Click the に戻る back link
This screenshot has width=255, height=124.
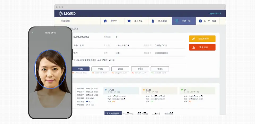(75, 29)
